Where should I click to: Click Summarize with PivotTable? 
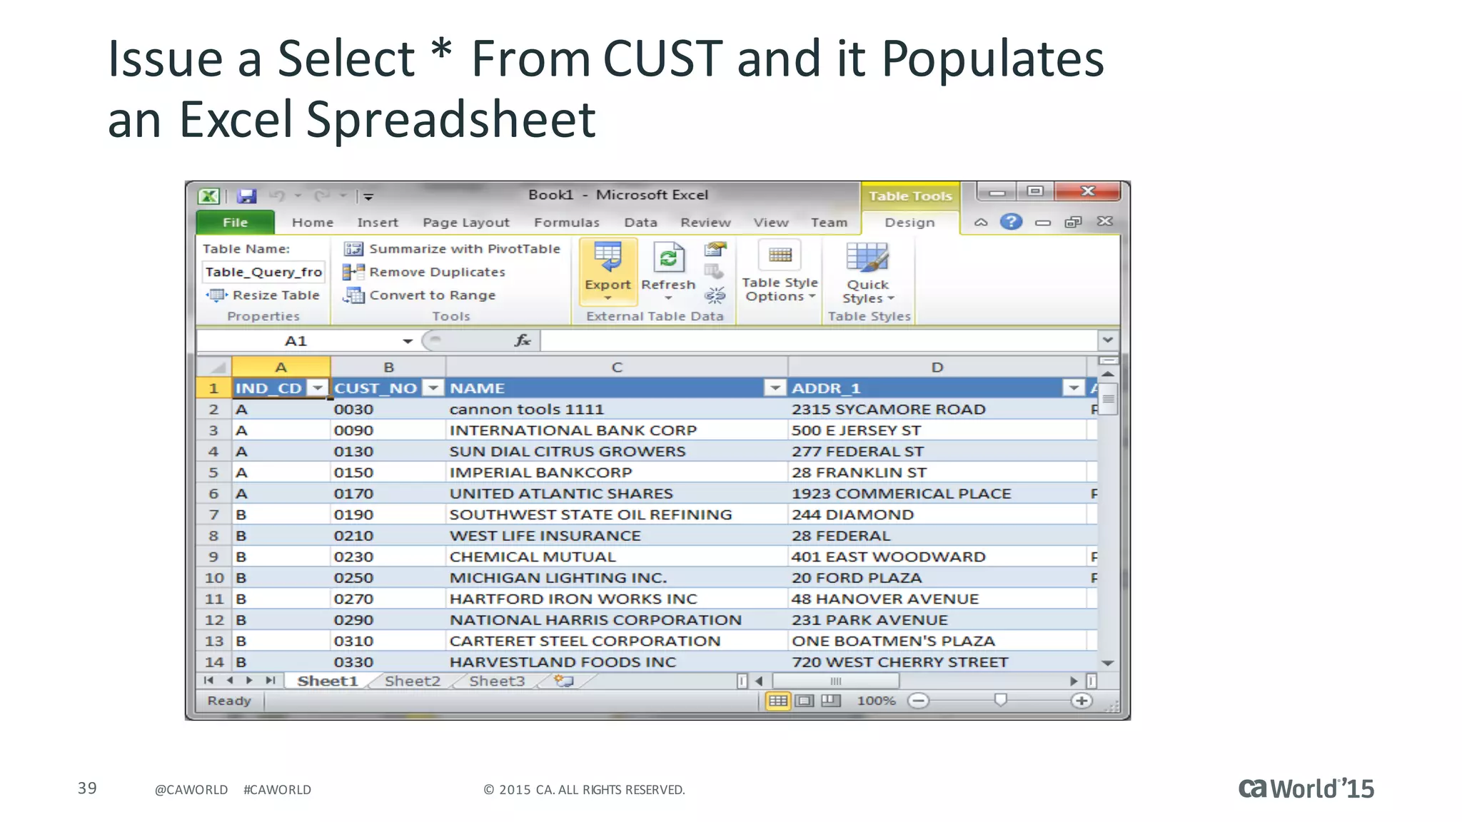tap(453, 248)
